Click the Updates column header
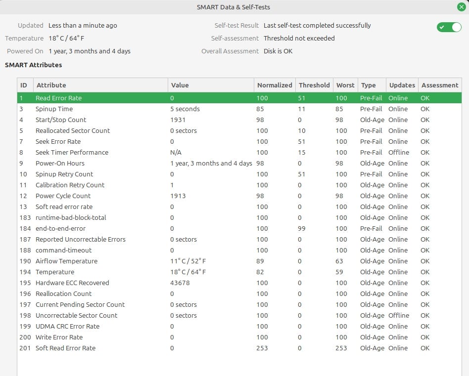Viewport: 469px width, 376px height. coord(402,85)
